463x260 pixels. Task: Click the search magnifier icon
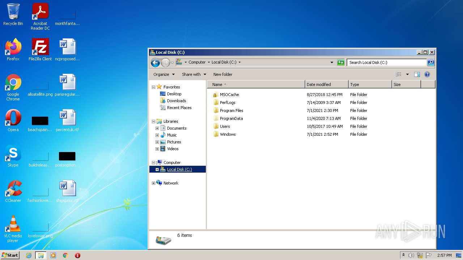tap(431, 62)
